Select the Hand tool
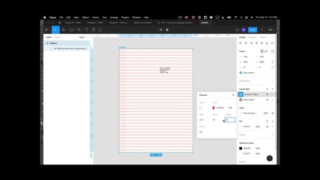320x180 pixels. point(93,30)
